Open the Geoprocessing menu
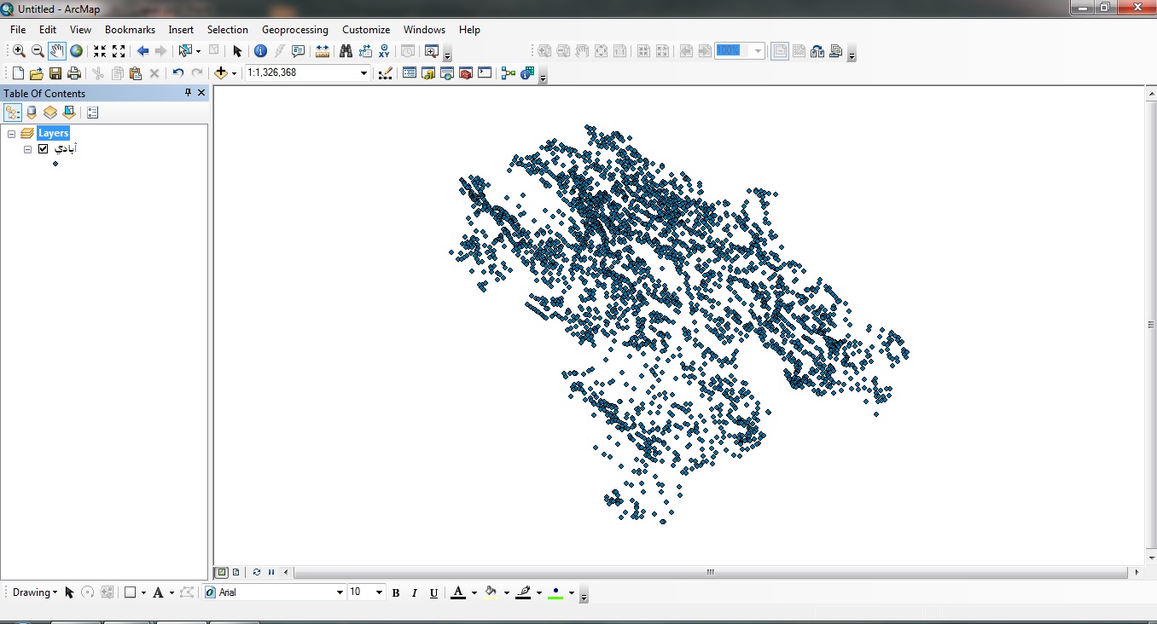This screenshot has width=1157, height=624. pos(295,30)
